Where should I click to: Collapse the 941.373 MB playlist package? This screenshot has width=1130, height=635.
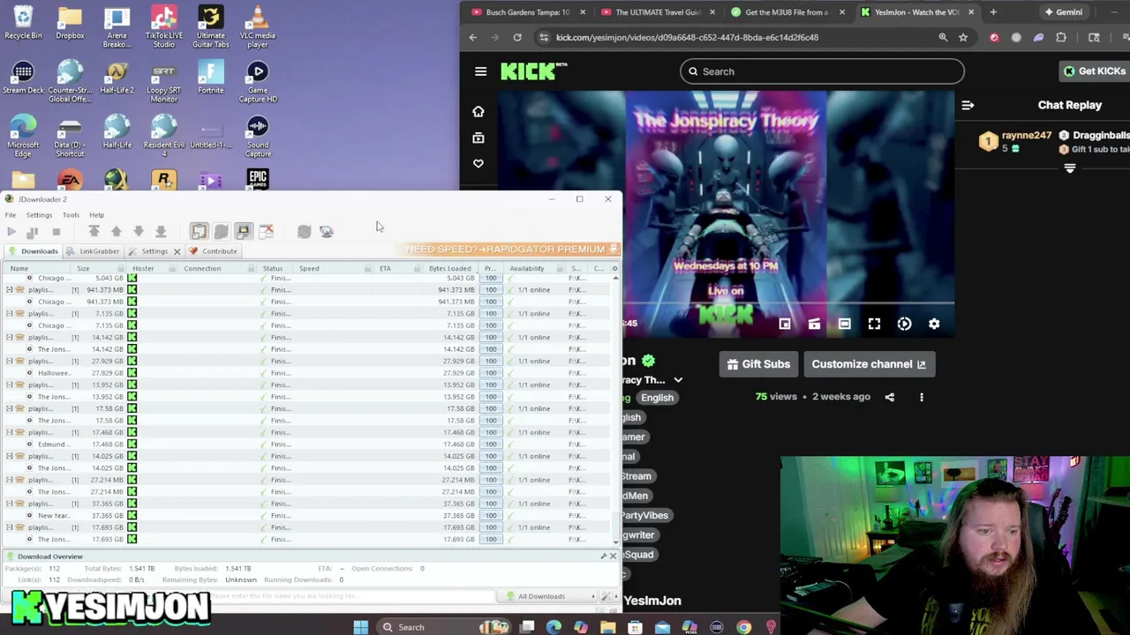(10, 289)
